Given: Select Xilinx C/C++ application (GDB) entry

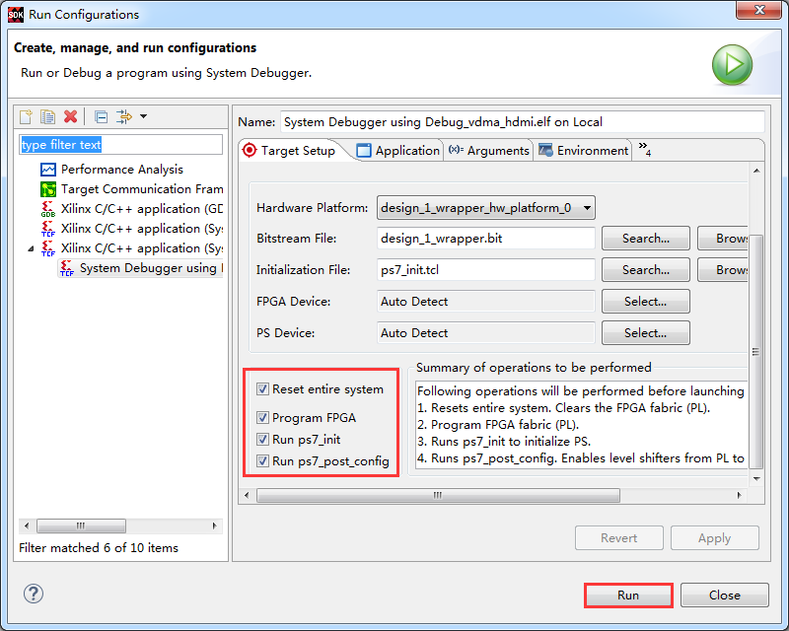Looking at the screenshot, I should pos(142,209).
